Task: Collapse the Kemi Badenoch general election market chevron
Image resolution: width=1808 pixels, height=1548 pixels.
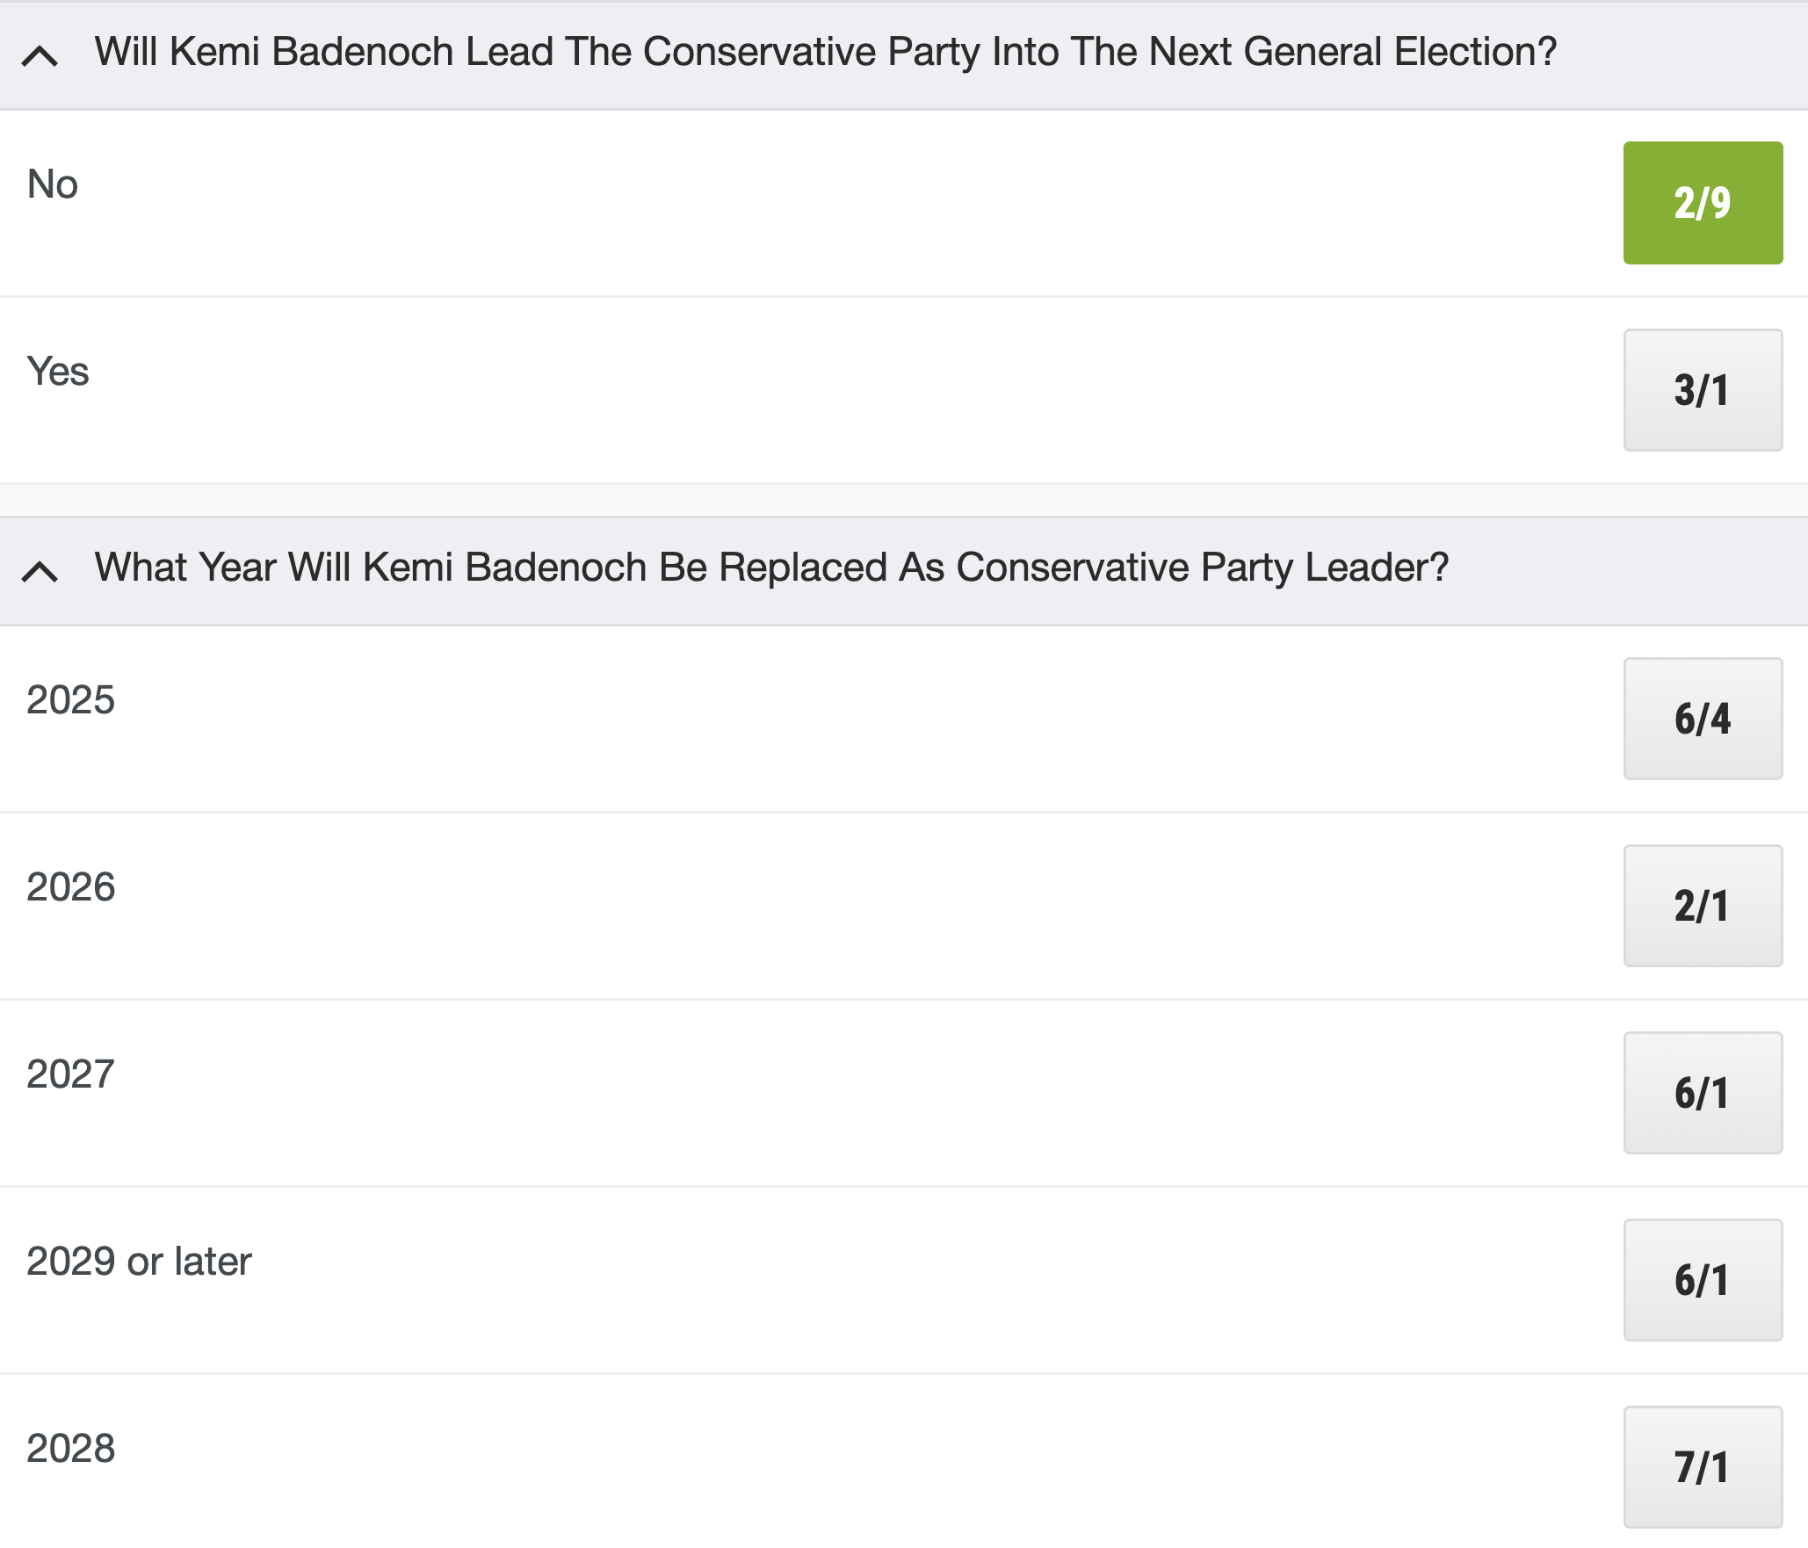Action: click(x=40, y=56)
